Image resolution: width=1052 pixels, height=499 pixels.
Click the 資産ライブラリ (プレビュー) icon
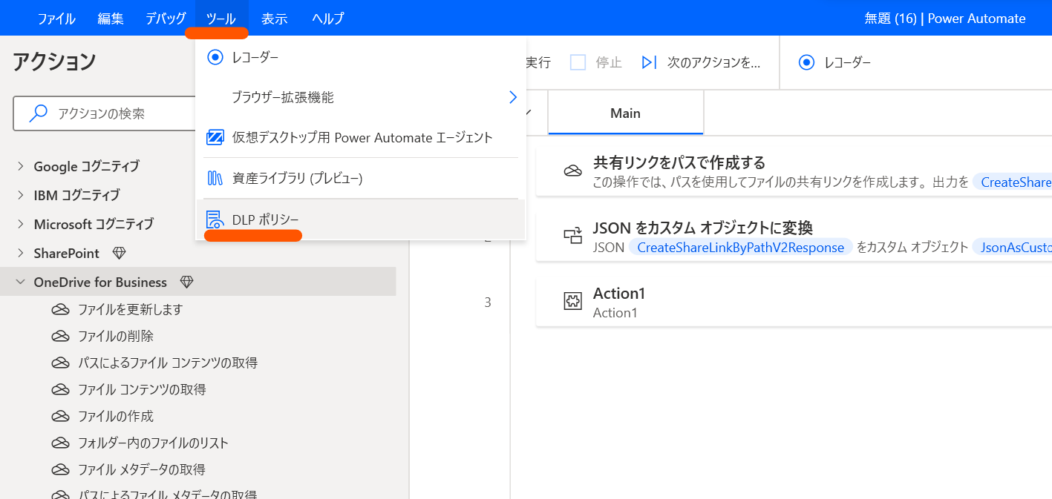tap(214, 178)
